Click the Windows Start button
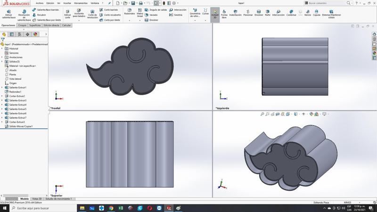Screen dimensions: 377x212 [4, 208]
